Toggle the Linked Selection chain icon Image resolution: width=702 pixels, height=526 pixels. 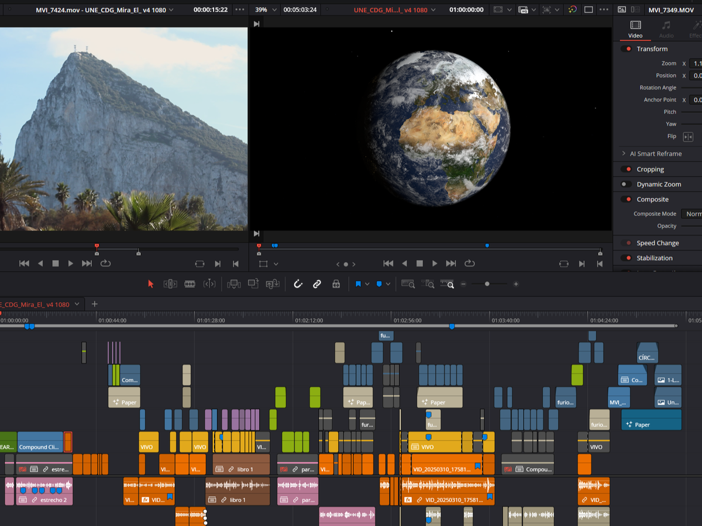click(x=316, y=284)
